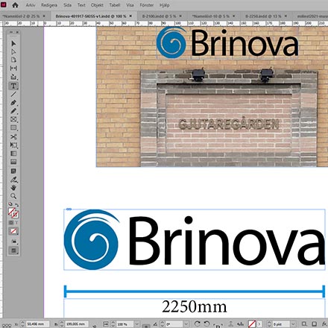
Task: Click the Home icon in the menu bar
Action: (x=15, y=5)
